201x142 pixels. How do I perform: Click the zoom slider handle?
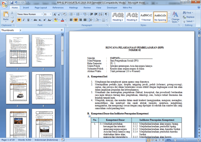185,140
